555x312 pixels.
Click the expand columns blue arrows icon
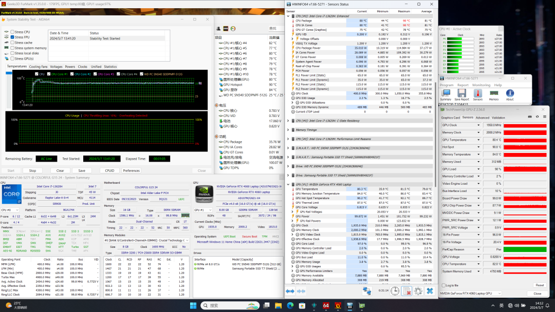tap(367, 290)
